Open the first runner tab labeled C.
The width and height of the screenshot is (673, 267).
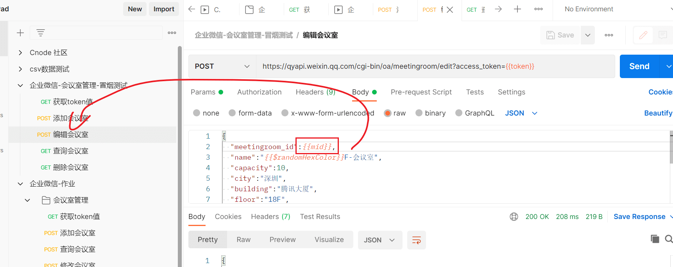[211, 10]
